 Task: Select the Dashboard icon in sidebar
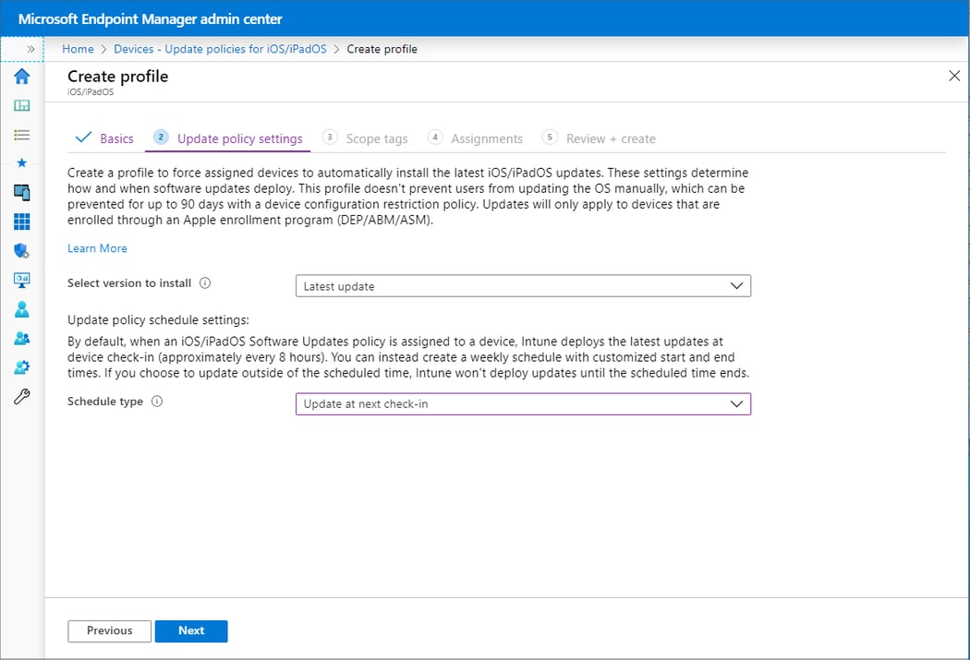[x=20, y=105]
